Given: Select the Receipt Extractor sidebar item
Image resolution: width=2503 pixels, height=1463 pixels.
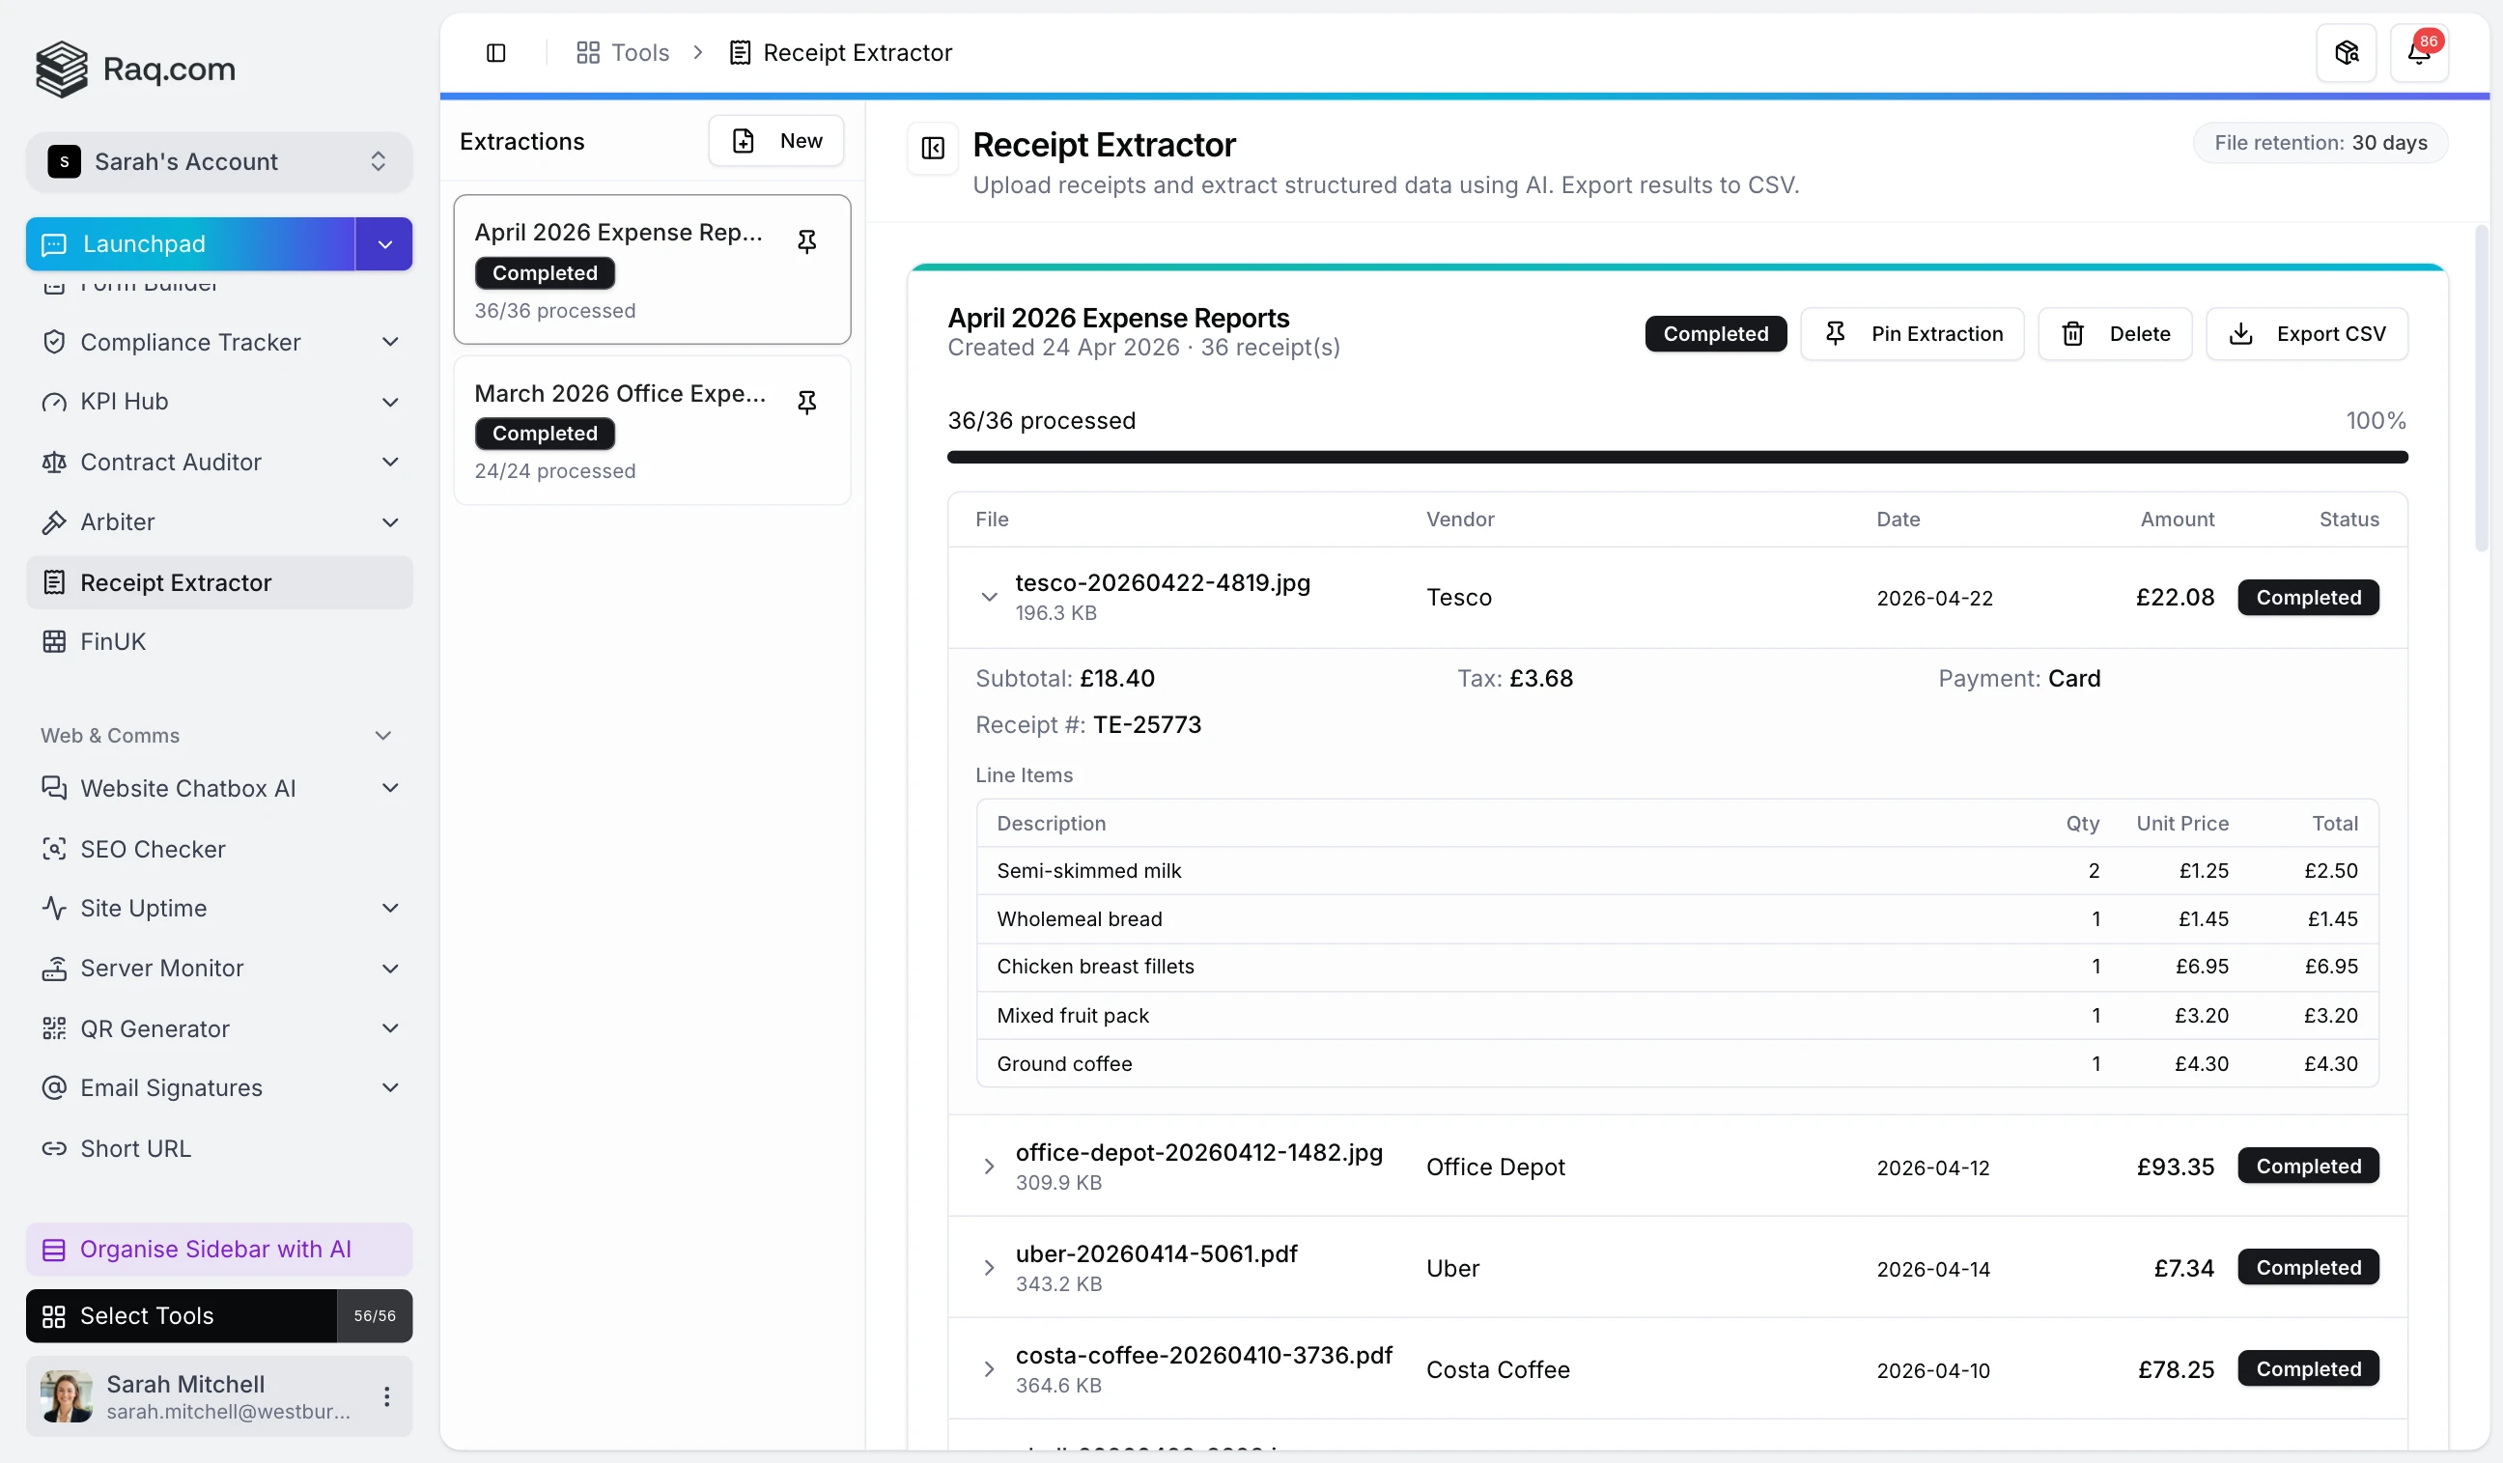Looking at the screenshot, I should [176, 583].
